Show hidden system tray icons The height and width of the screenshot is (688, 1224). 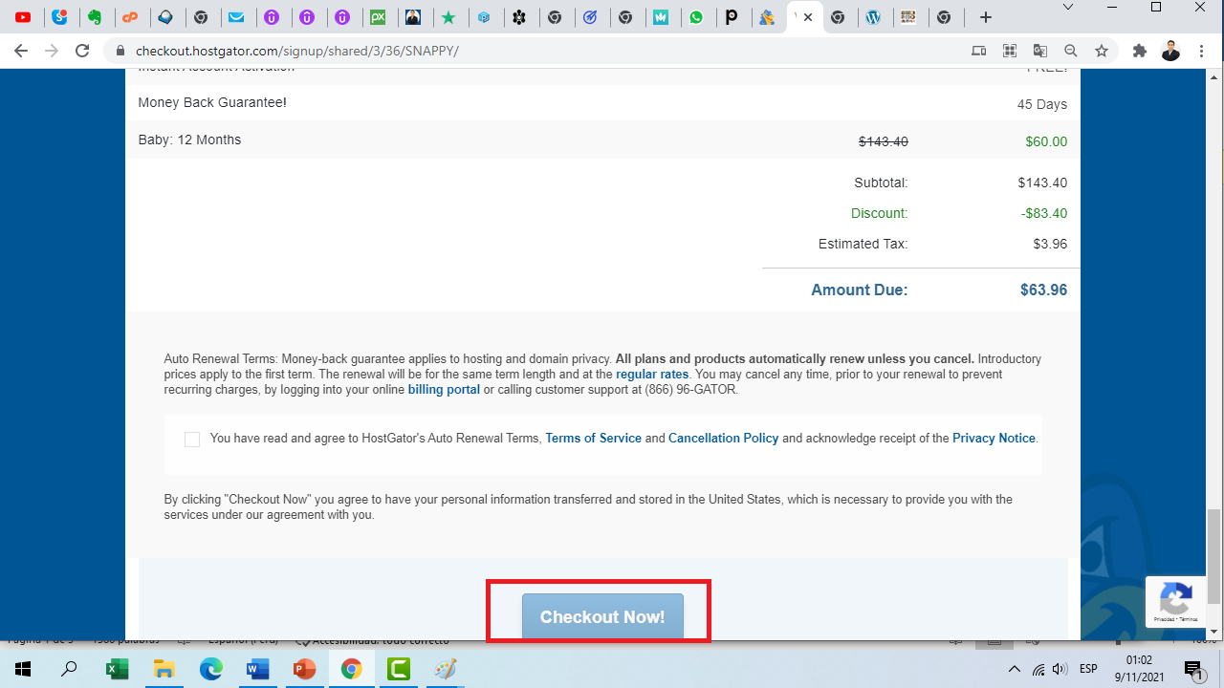[1015, 669]
